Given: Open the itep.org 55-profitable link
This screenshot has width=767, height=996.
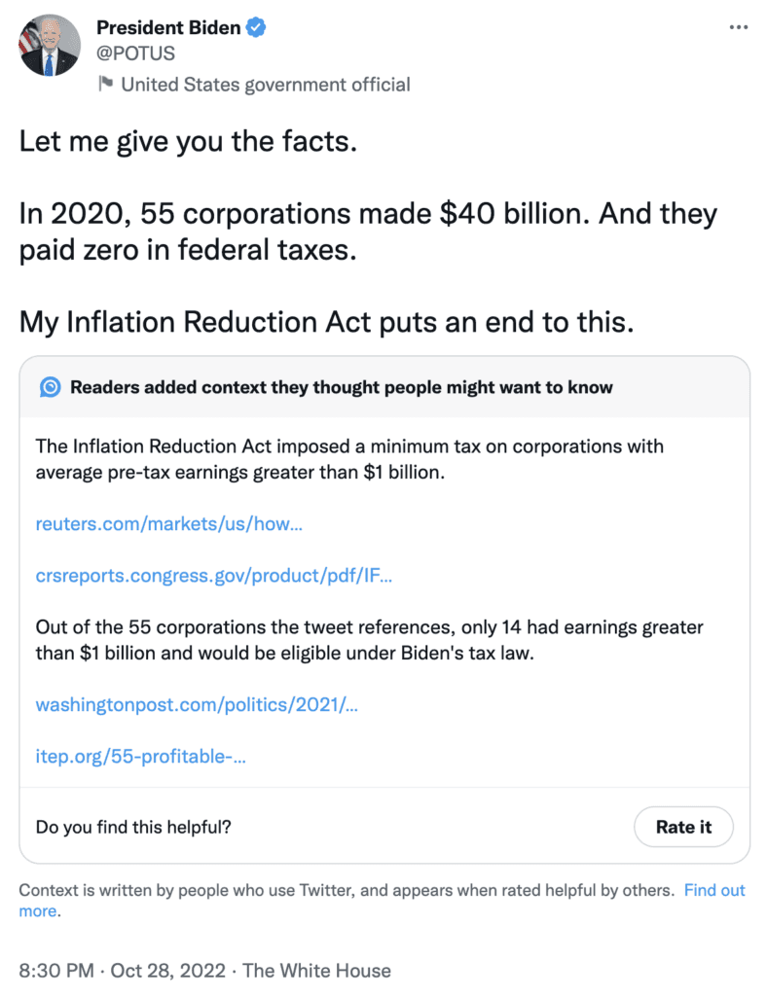Looking at the screenshot, I should tap(140, 756).
